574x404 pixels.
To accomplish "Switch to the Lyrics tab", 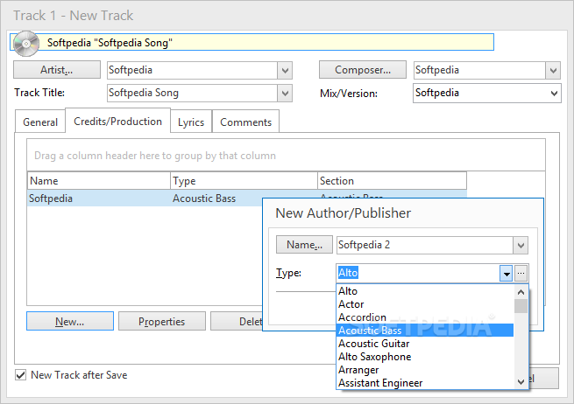I will pyautogui.click(x=191, y=122).
